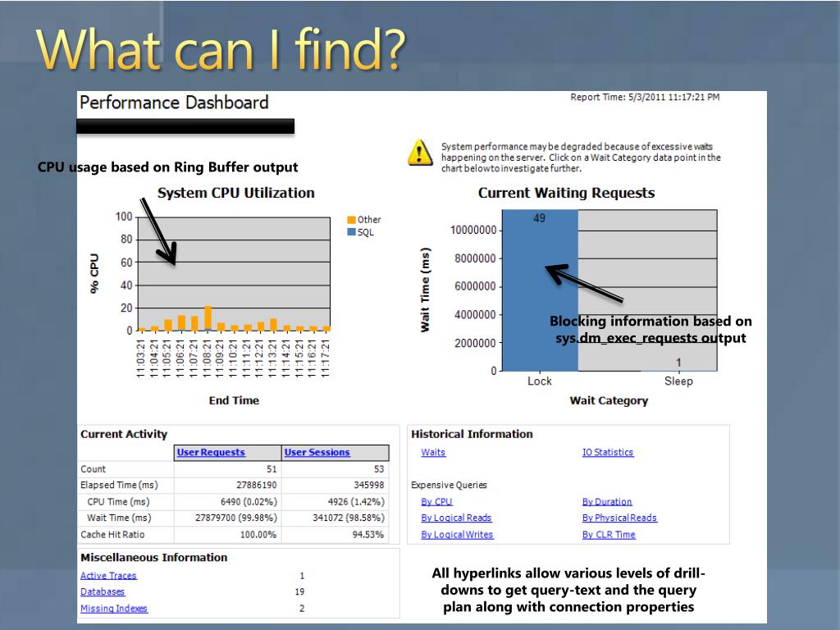Click the elapsed time value 345998
This screenshot has height=630, width=840.
369,485
